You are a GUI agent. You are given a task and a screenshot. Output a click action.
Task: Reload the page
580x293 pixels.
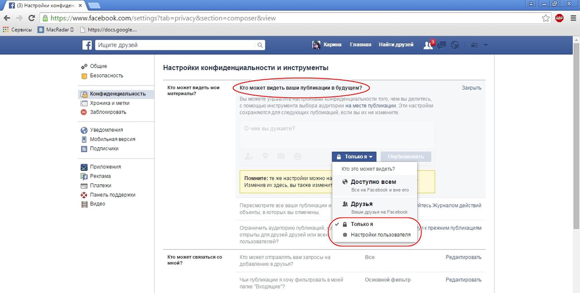click(x=32, y=18)
